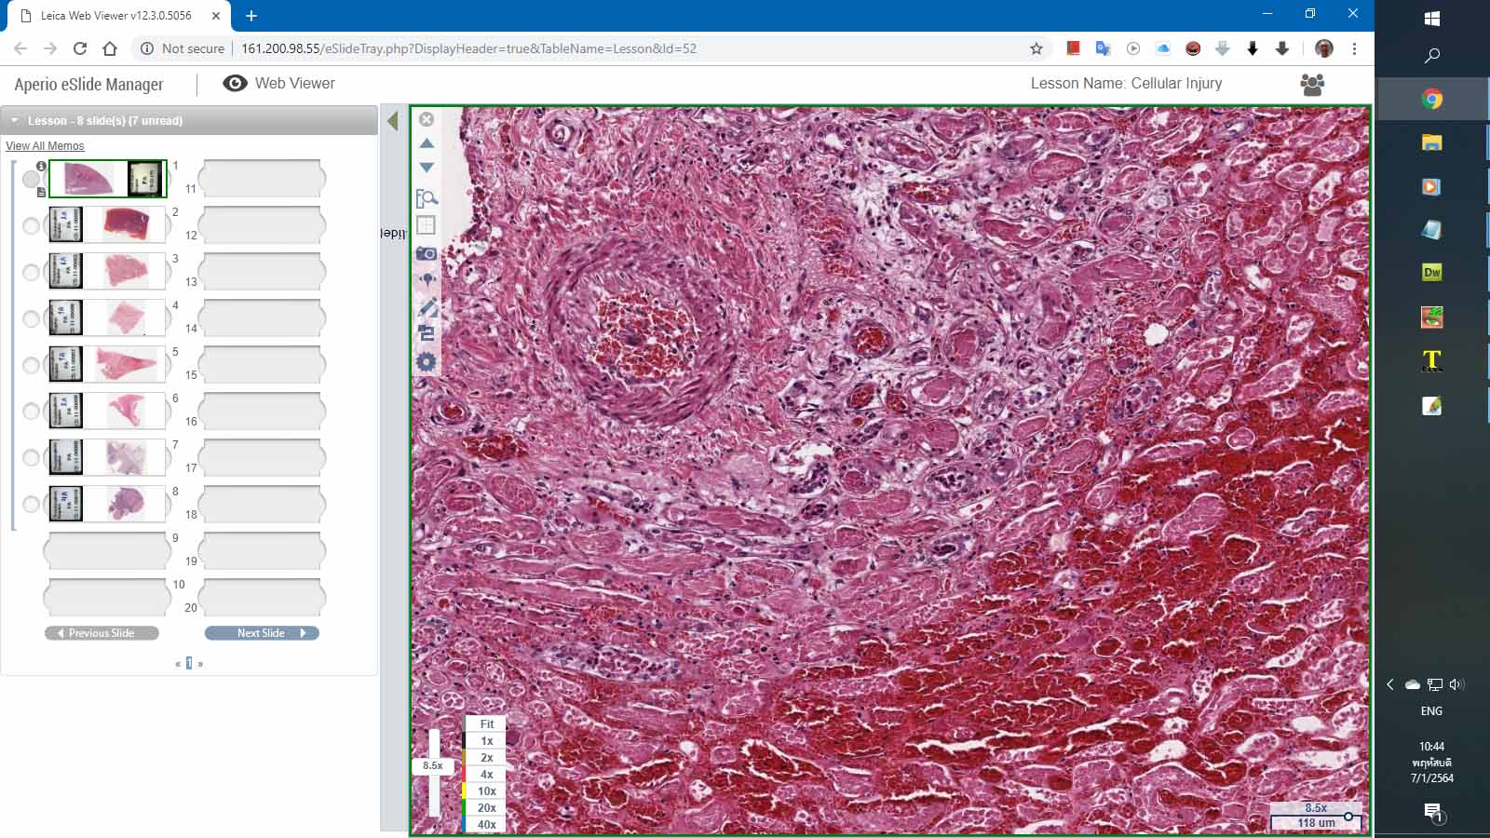Bookmark this page with the star icon

(x=1036, y=48)
